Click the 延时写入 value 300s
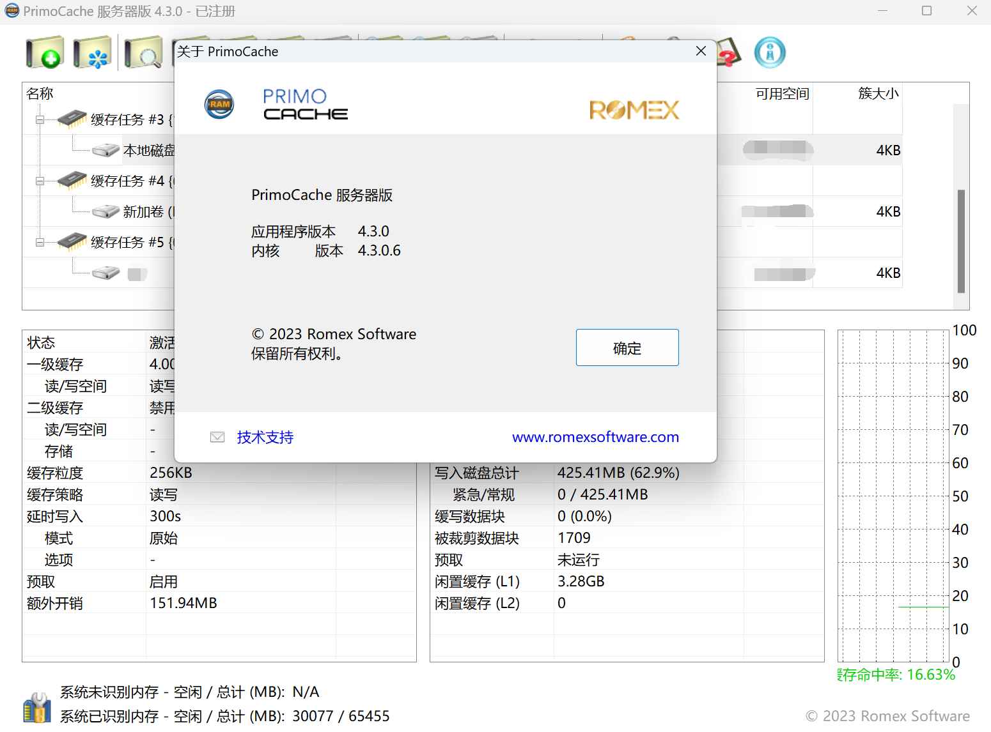This screenshot has width=991, height=732. pos(165,516)
